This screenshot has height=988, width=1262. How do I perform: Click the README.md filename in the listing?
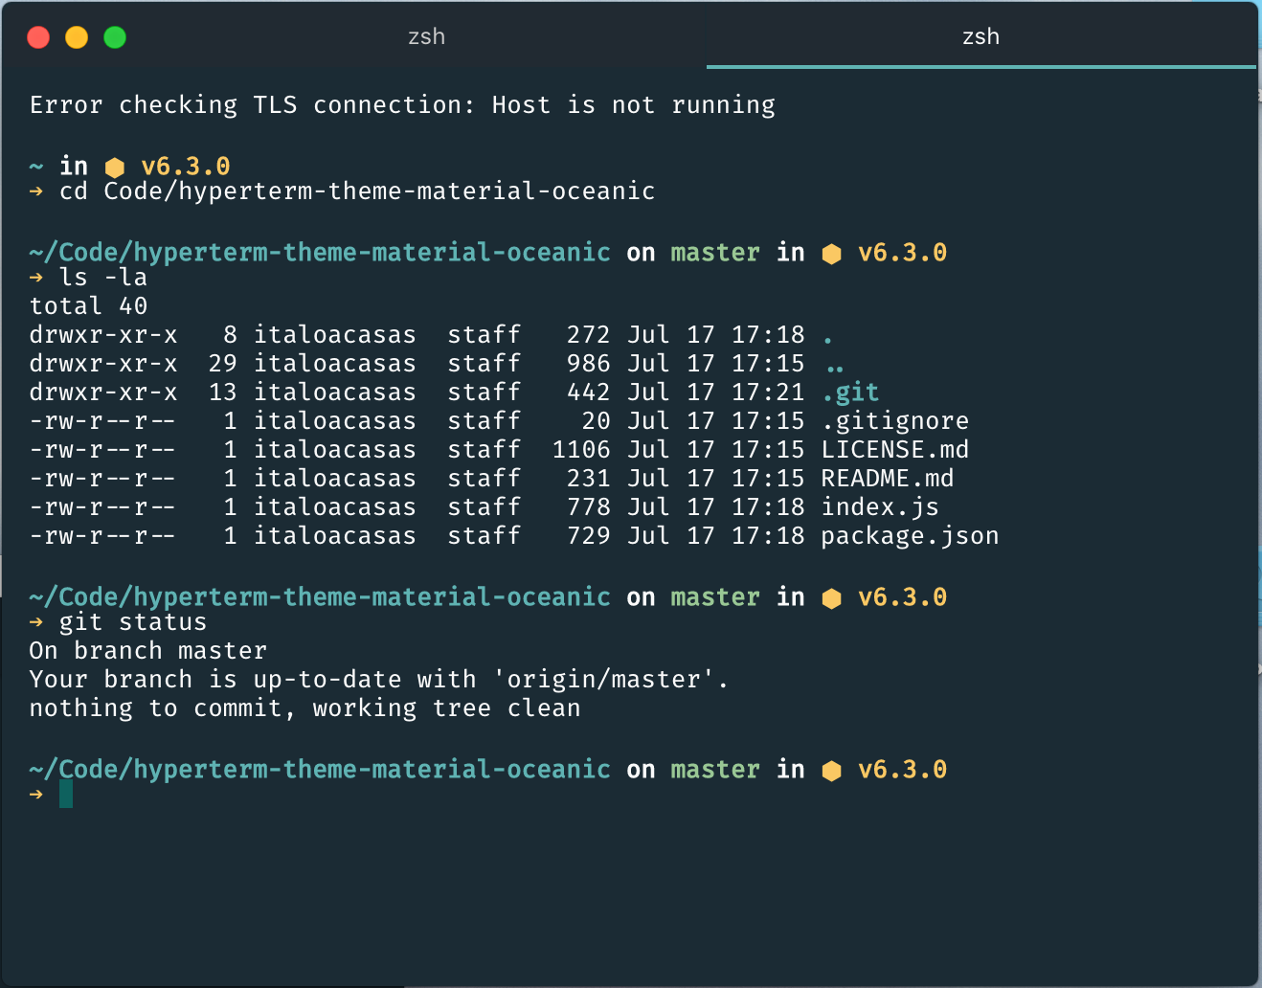click(x=887, y=479)
